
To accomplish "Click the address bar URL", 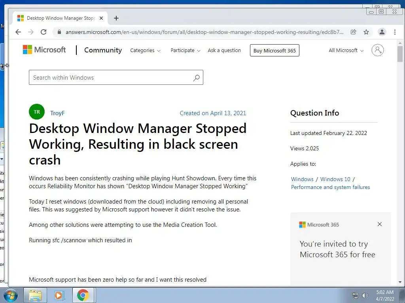I will coord(204,32).
